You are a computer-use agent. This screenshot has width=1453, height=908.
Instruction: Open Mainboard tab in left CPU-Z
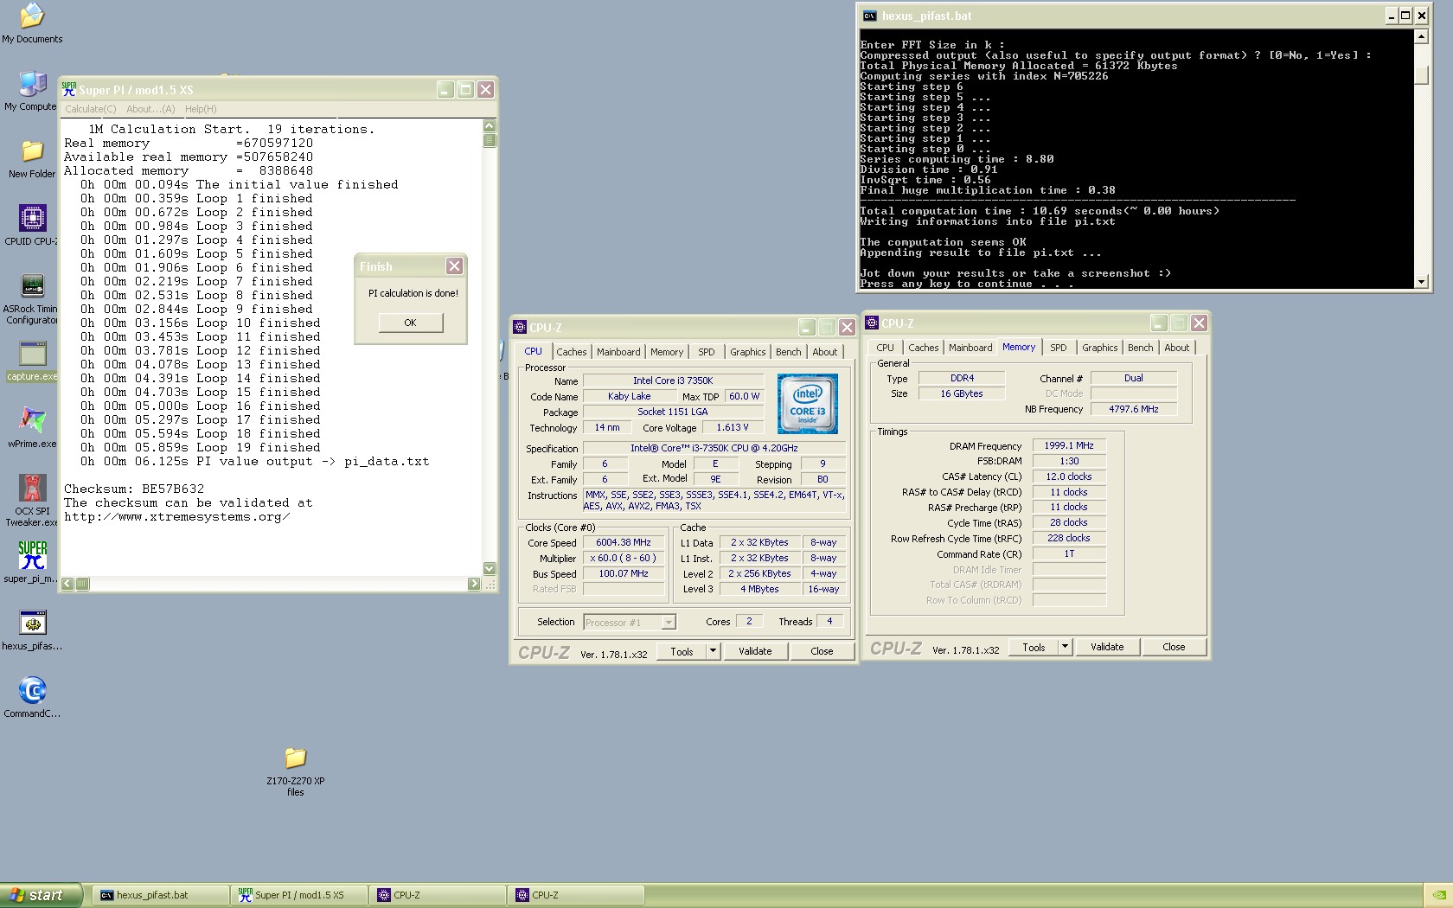tap(618, 352)
